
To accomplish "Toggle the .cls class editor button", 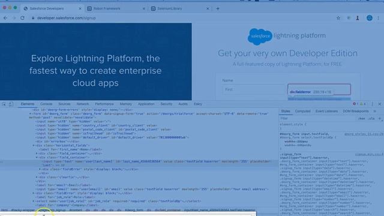I will 371,119.
